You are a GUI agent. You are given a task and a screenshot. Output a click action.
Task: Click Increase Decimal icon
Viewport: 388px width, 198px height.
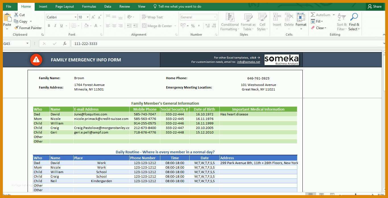click(208, 26)
